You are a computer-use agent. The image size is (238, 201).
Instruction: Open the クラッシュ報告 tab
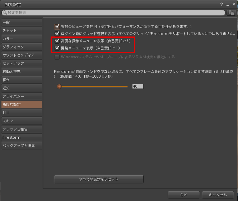[22, 129]
